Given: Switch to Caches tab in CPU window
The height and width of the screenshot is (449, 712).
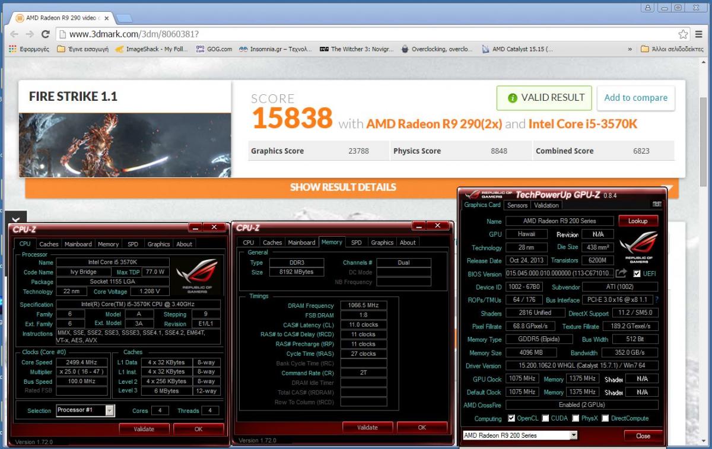Looking at the screenshot, I should [x=49, y=244].
